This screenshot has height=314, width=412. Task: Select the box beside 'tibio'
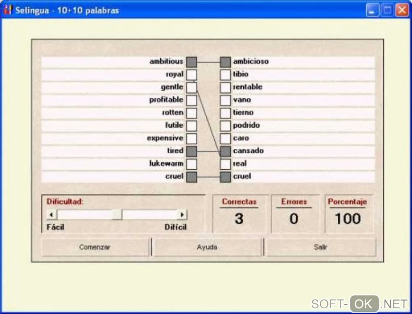click(x=225, y=75)
